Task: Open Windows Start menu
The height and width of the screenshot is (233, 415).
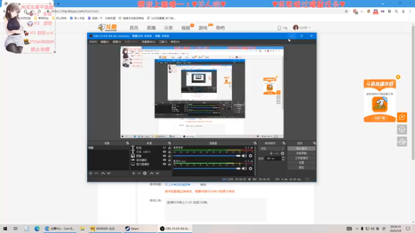Action: (5, 228)
